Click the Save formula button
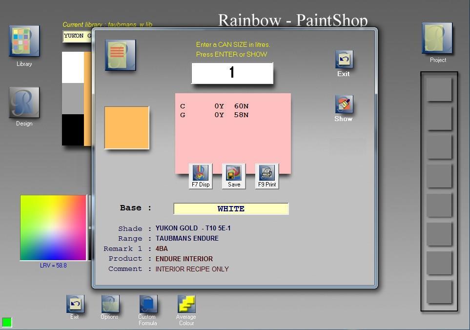Screen dimensions: 470x330 coord(234,176)
